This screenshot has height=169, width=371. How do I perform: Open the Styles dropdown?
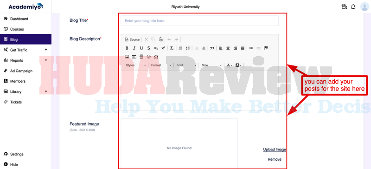coord(136,65)
